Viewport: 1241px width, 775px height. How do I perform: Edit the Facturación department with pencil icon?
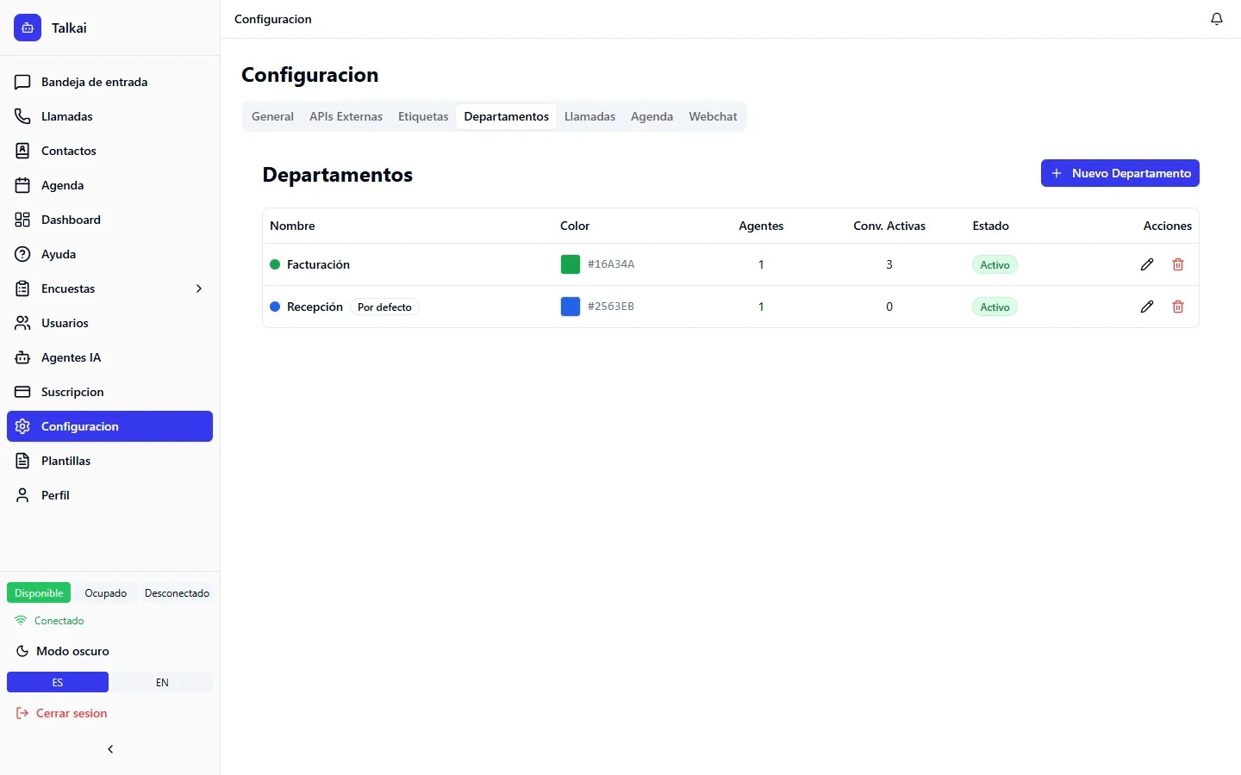pos(1147,264)
